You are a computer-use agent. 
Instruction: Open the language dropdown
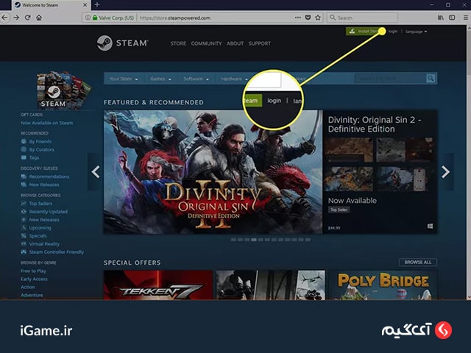click(416, 32)
